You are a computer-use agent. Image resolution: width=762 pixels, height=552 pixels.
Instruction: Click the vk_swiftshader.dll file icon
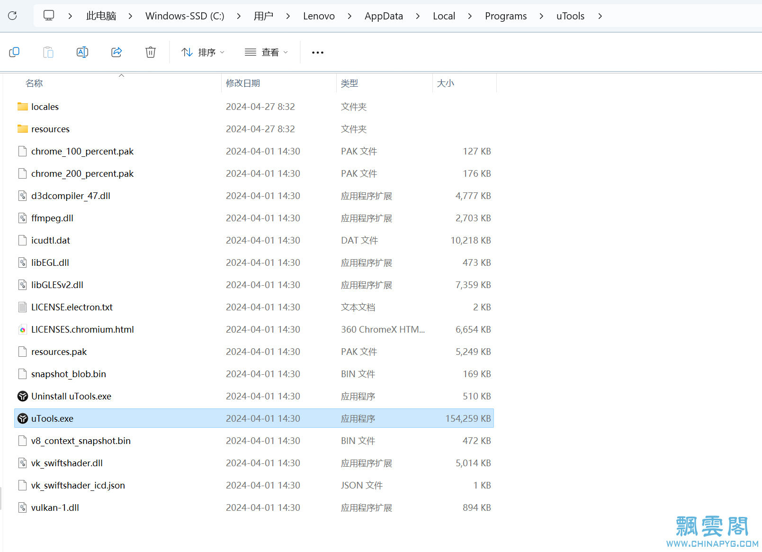tap(23, 463)
